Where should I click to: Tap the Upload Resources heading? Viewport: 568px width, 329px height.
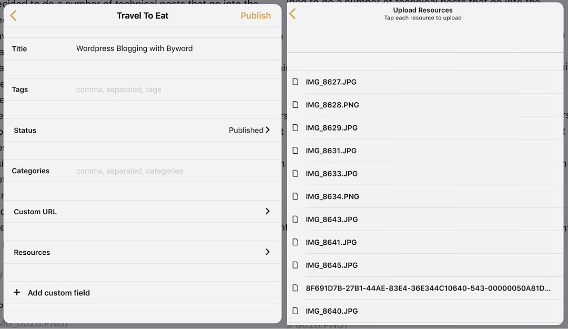pos(423,10)
